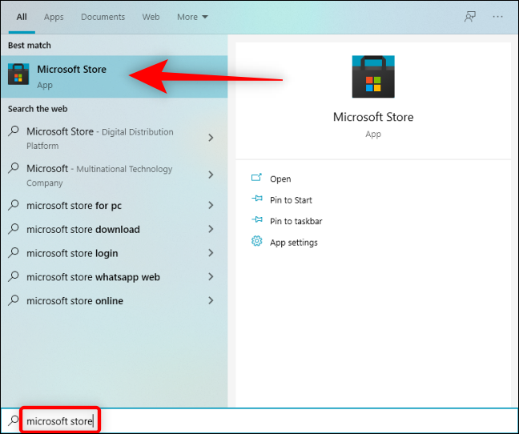Click the feedback icon at top right
519x434 pixels.
pyautogui.click(x=469, y=17)
